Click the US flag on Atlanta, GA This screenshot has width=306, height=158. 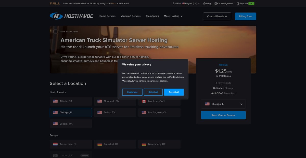55,101
